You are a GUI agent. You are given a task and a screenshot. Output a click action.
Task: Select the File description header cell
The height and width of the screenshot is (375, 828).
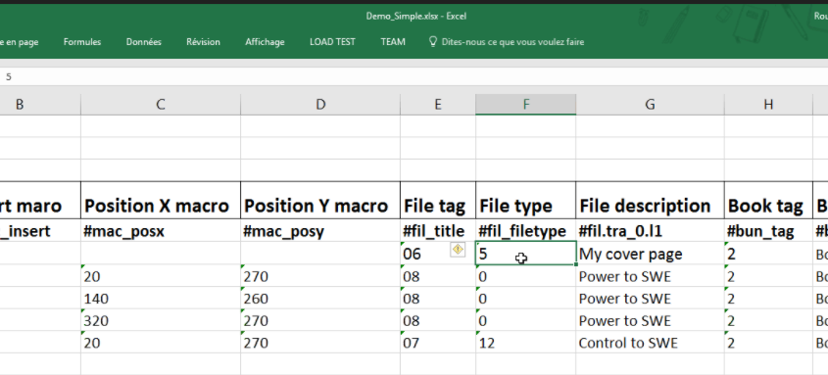(x=650, y=206)
